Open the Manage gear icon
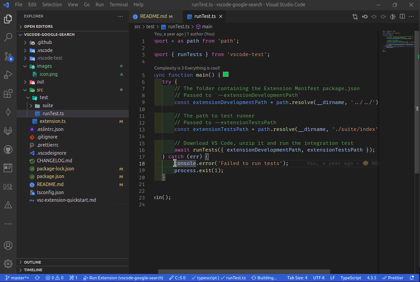The width and height of the screenshot is (420, 282). pos(8,264)
